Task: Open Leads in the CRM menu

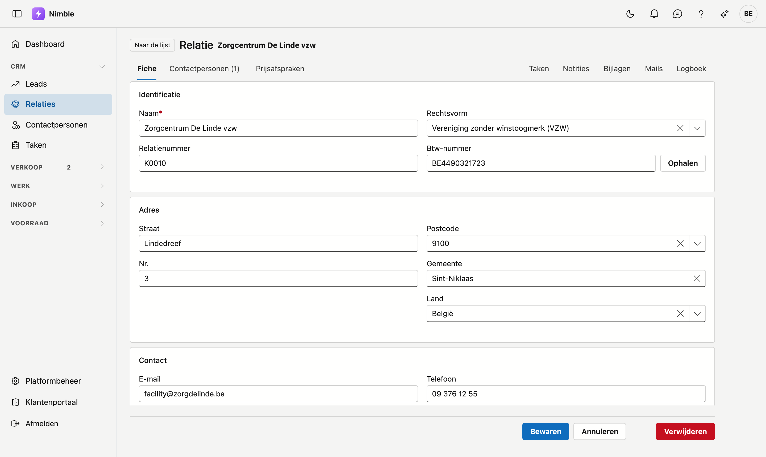Action: point(58,84)
